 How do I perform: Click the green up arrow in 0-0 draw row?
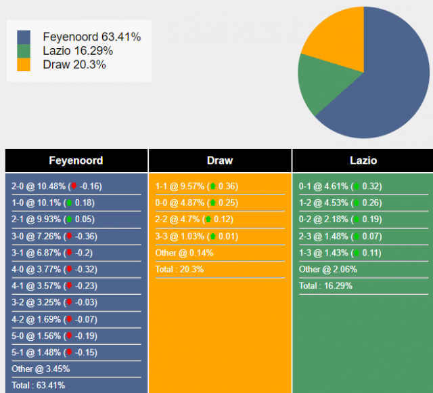coord(212,203)
